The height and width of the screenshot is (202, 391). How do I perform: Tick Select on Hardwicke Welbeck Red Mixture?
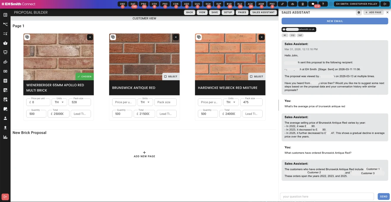[257, 76]
